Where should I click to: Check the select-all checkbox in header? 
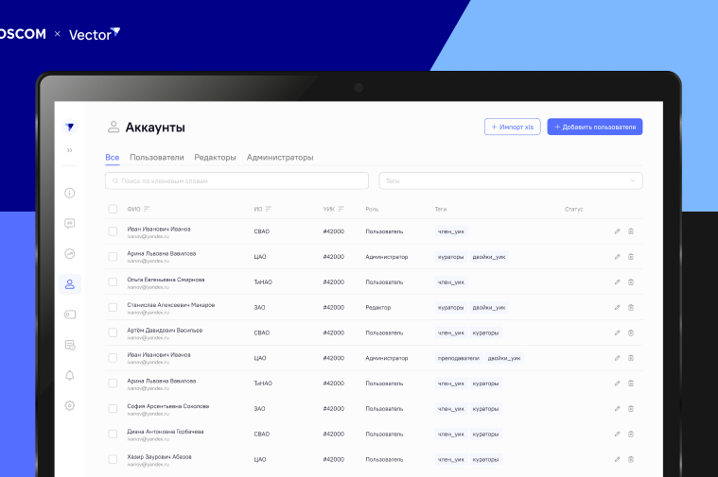(113, 209)
